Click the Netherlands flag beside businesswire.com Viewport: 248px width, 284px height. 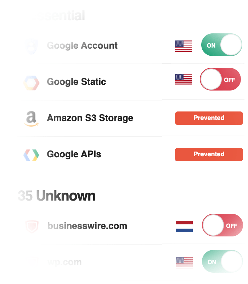click(x=184, y=225)
